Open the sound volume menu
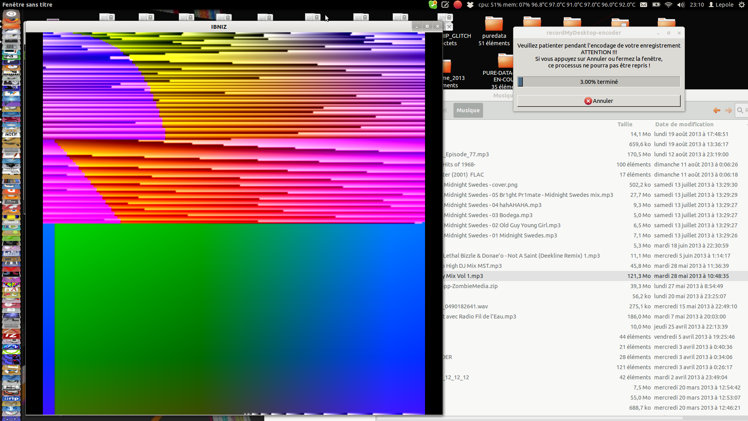Viewport: 748px width, 421px height. click(x=681, y=5)
